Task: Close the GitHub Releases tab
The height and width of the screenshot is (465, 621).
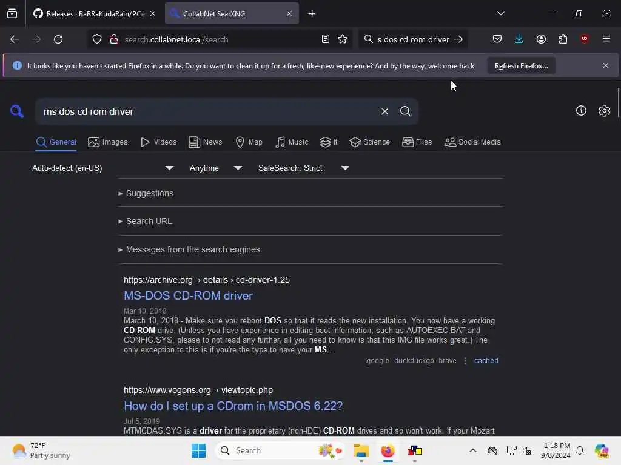Action: click(x=152, y=13)
